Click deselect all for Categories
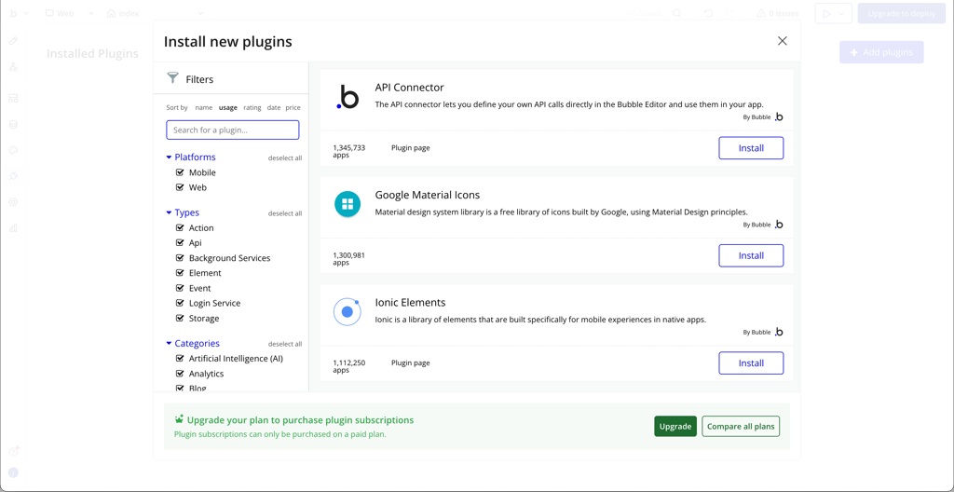 click(x=285, y=344)
